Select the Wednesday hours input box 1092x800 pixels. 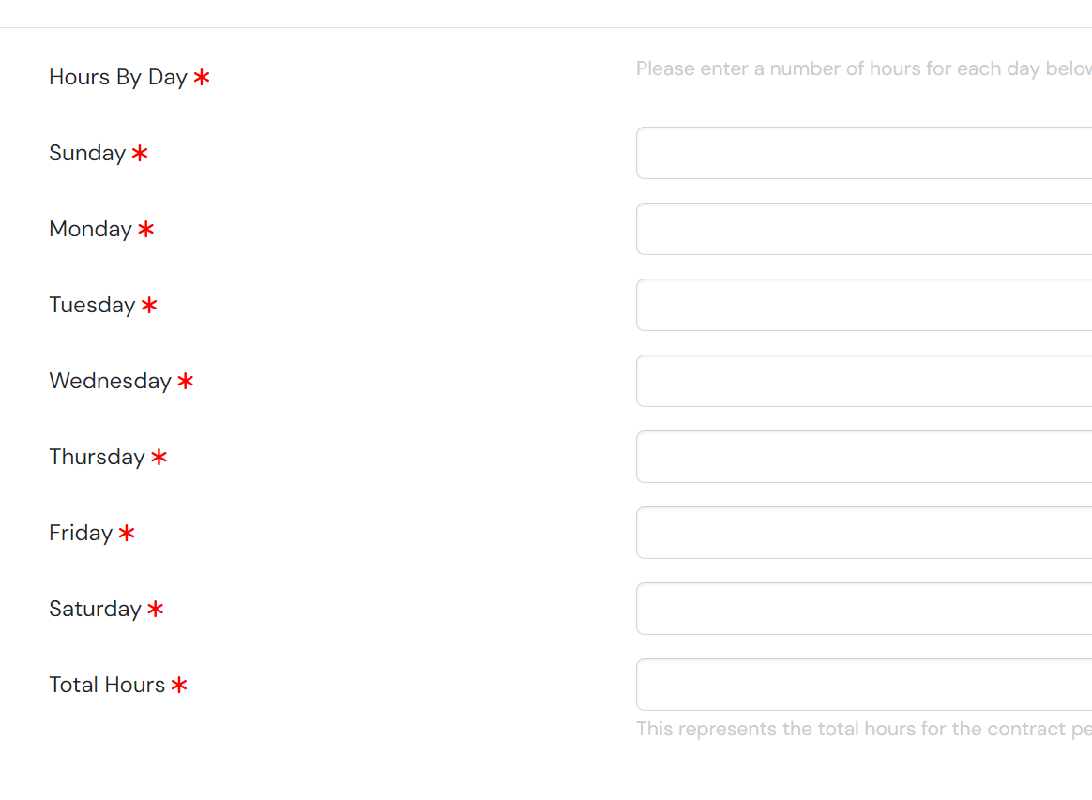coord(864,381)
